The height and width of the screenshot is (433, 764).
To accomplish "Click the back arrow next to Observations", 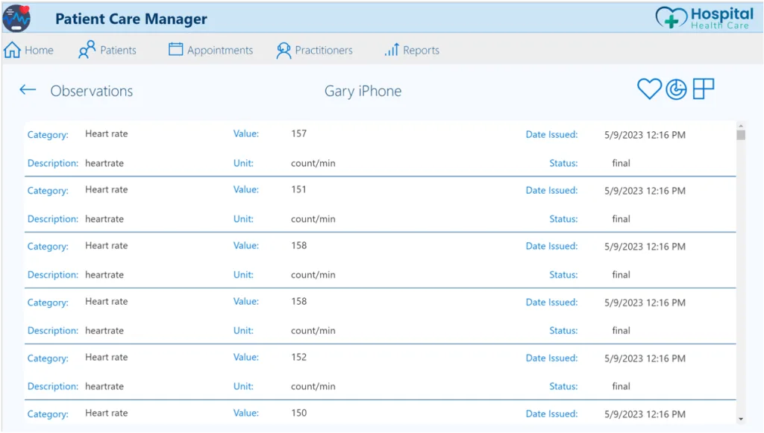I will 28,89.
